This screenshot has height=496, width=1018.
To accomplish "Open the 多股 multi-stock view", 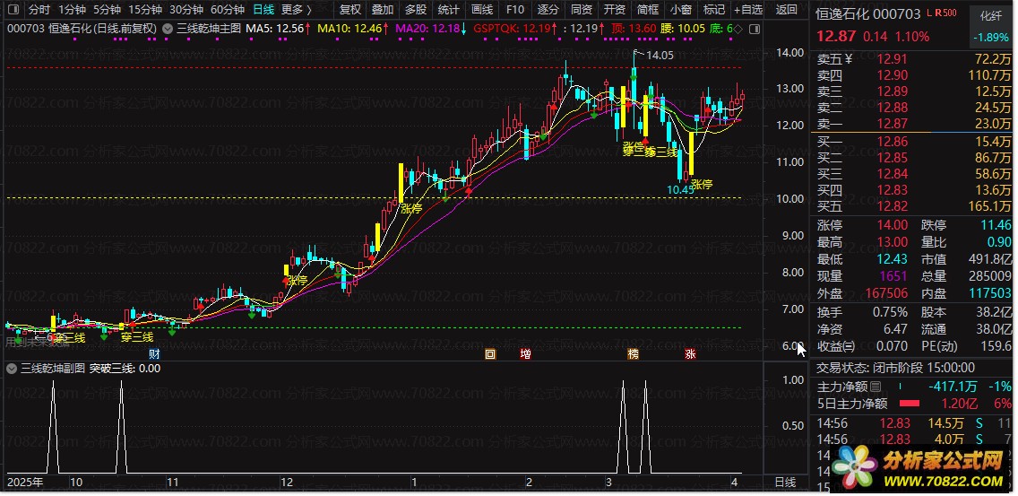I will [x=416, y=10].
